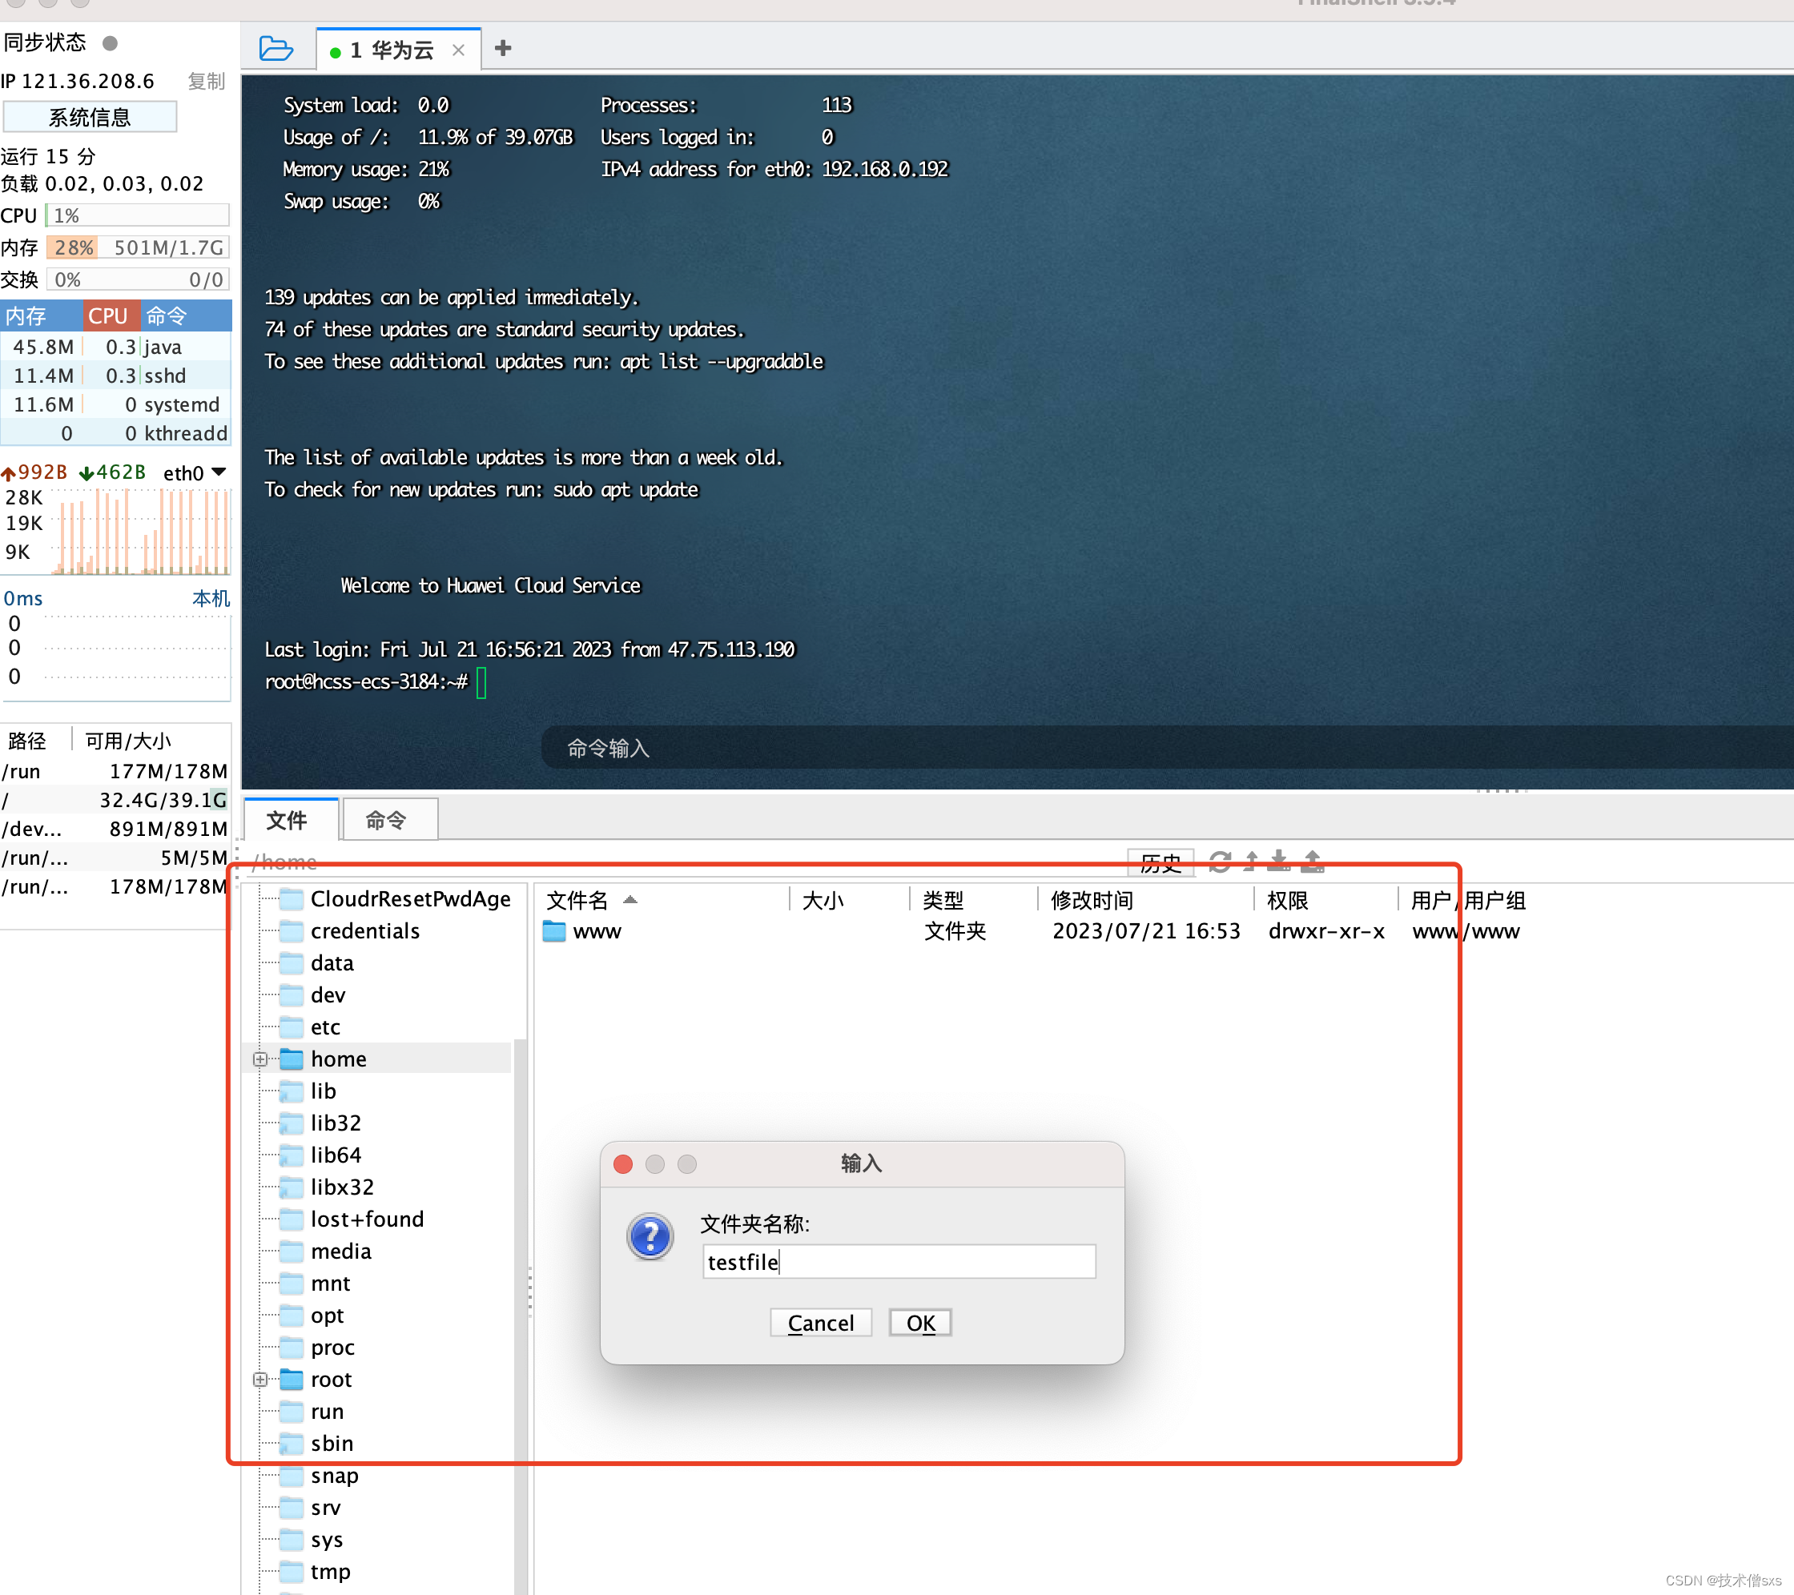1794x1595 pixels.
Task: Click the upload icon in the file toolbar
Action: pos(1312,862)
